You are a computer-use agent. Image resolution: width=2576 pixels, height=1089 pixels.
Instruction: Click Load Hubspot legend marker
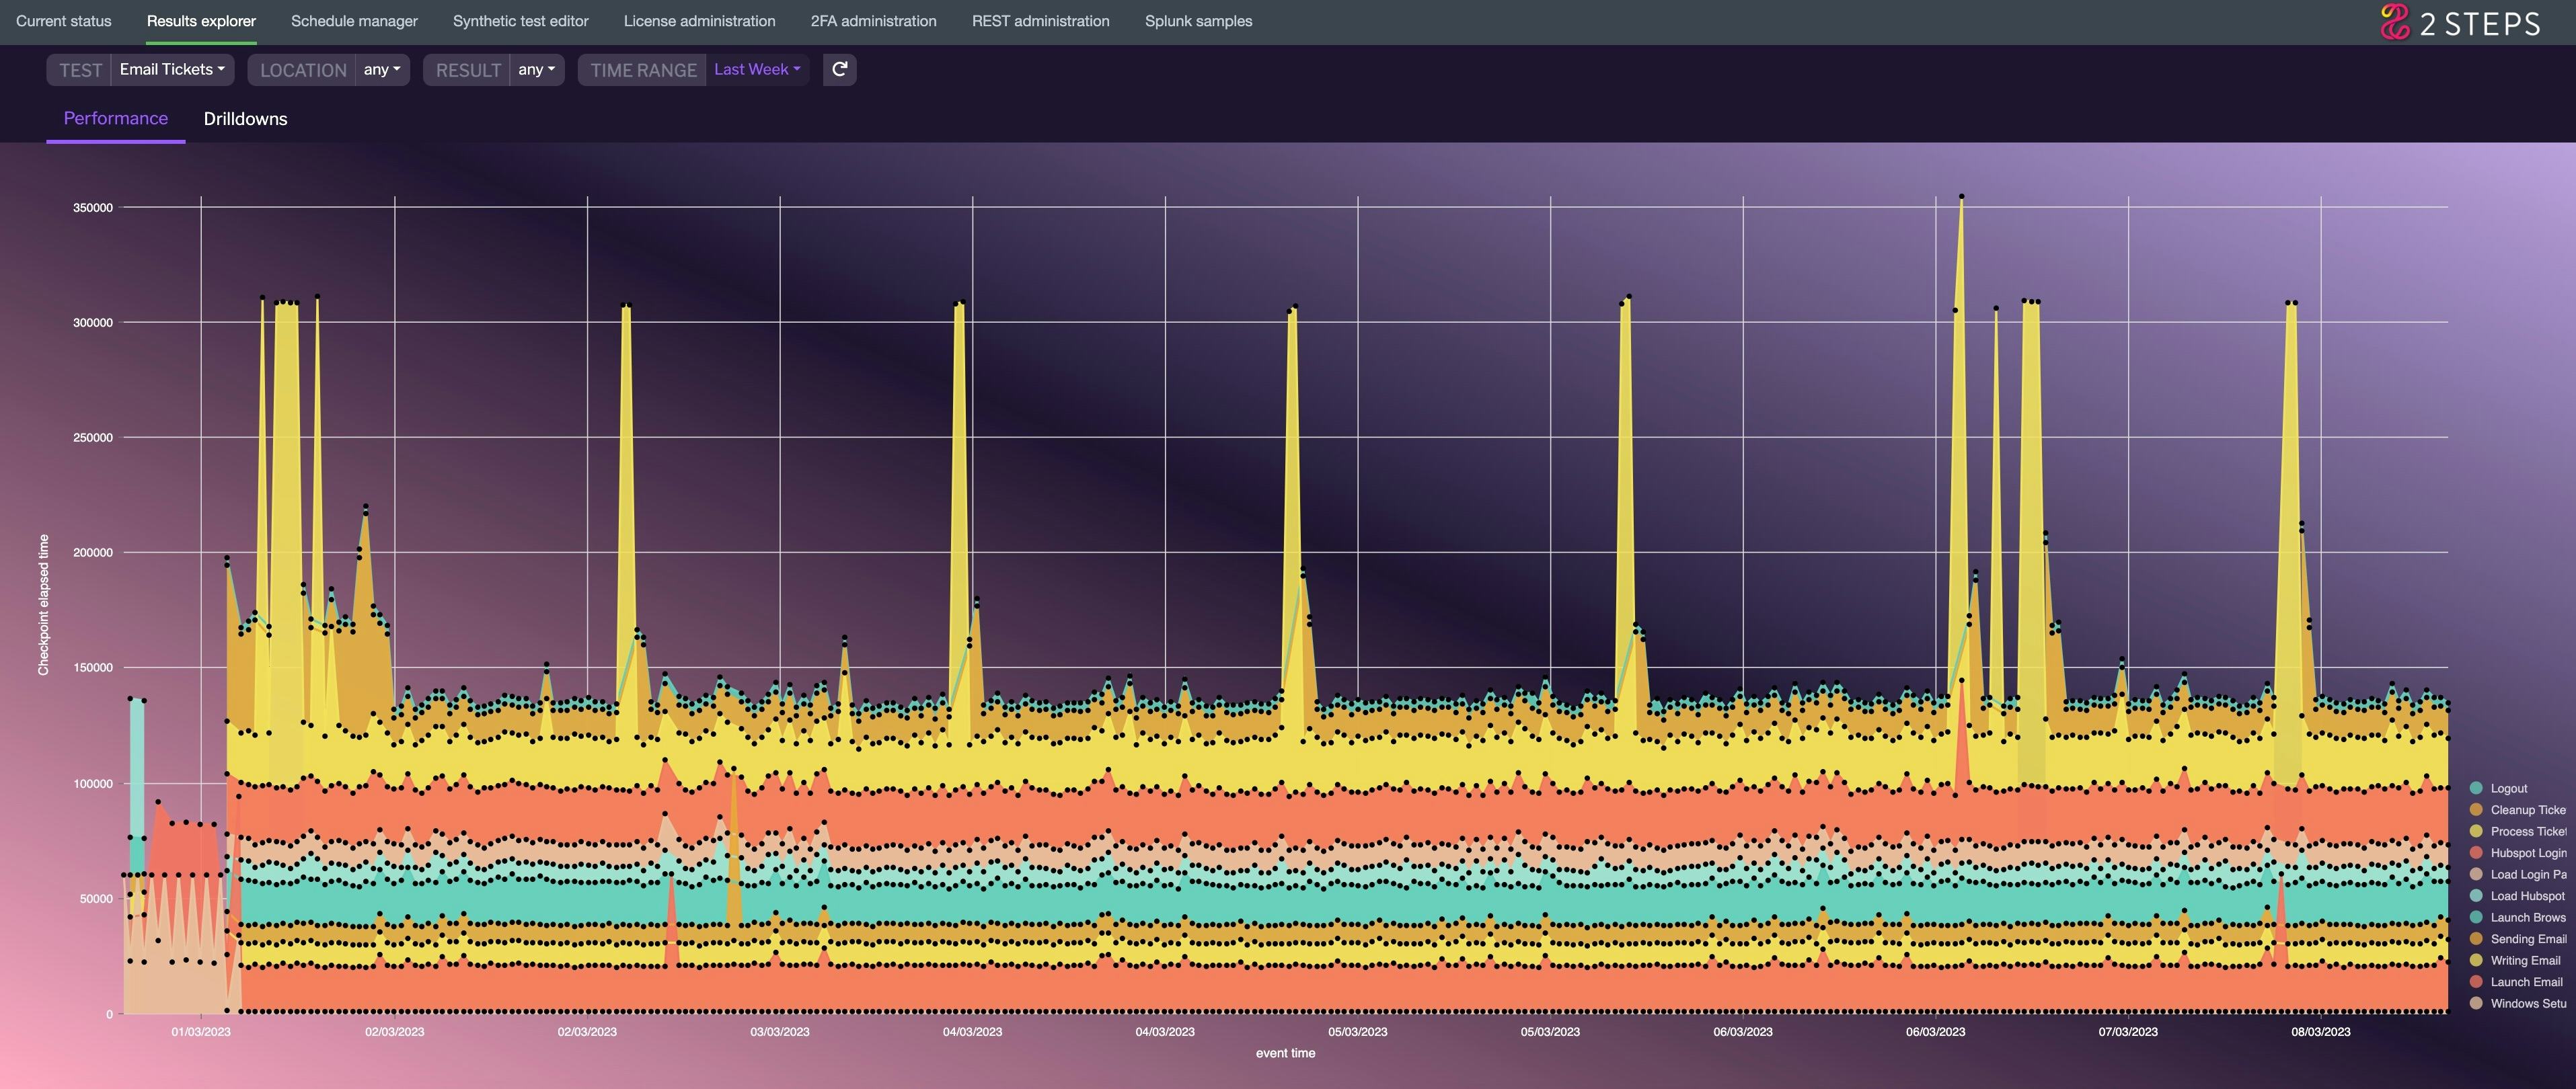point(2476,895)
